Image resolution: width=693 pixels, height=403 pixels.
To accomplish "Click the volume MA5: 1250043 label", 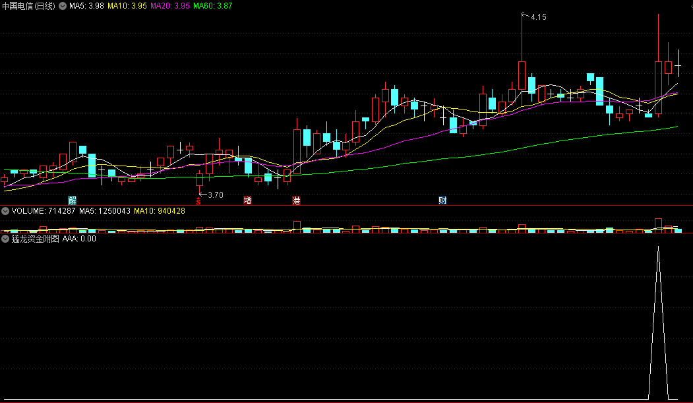I will tap(105, 211).
